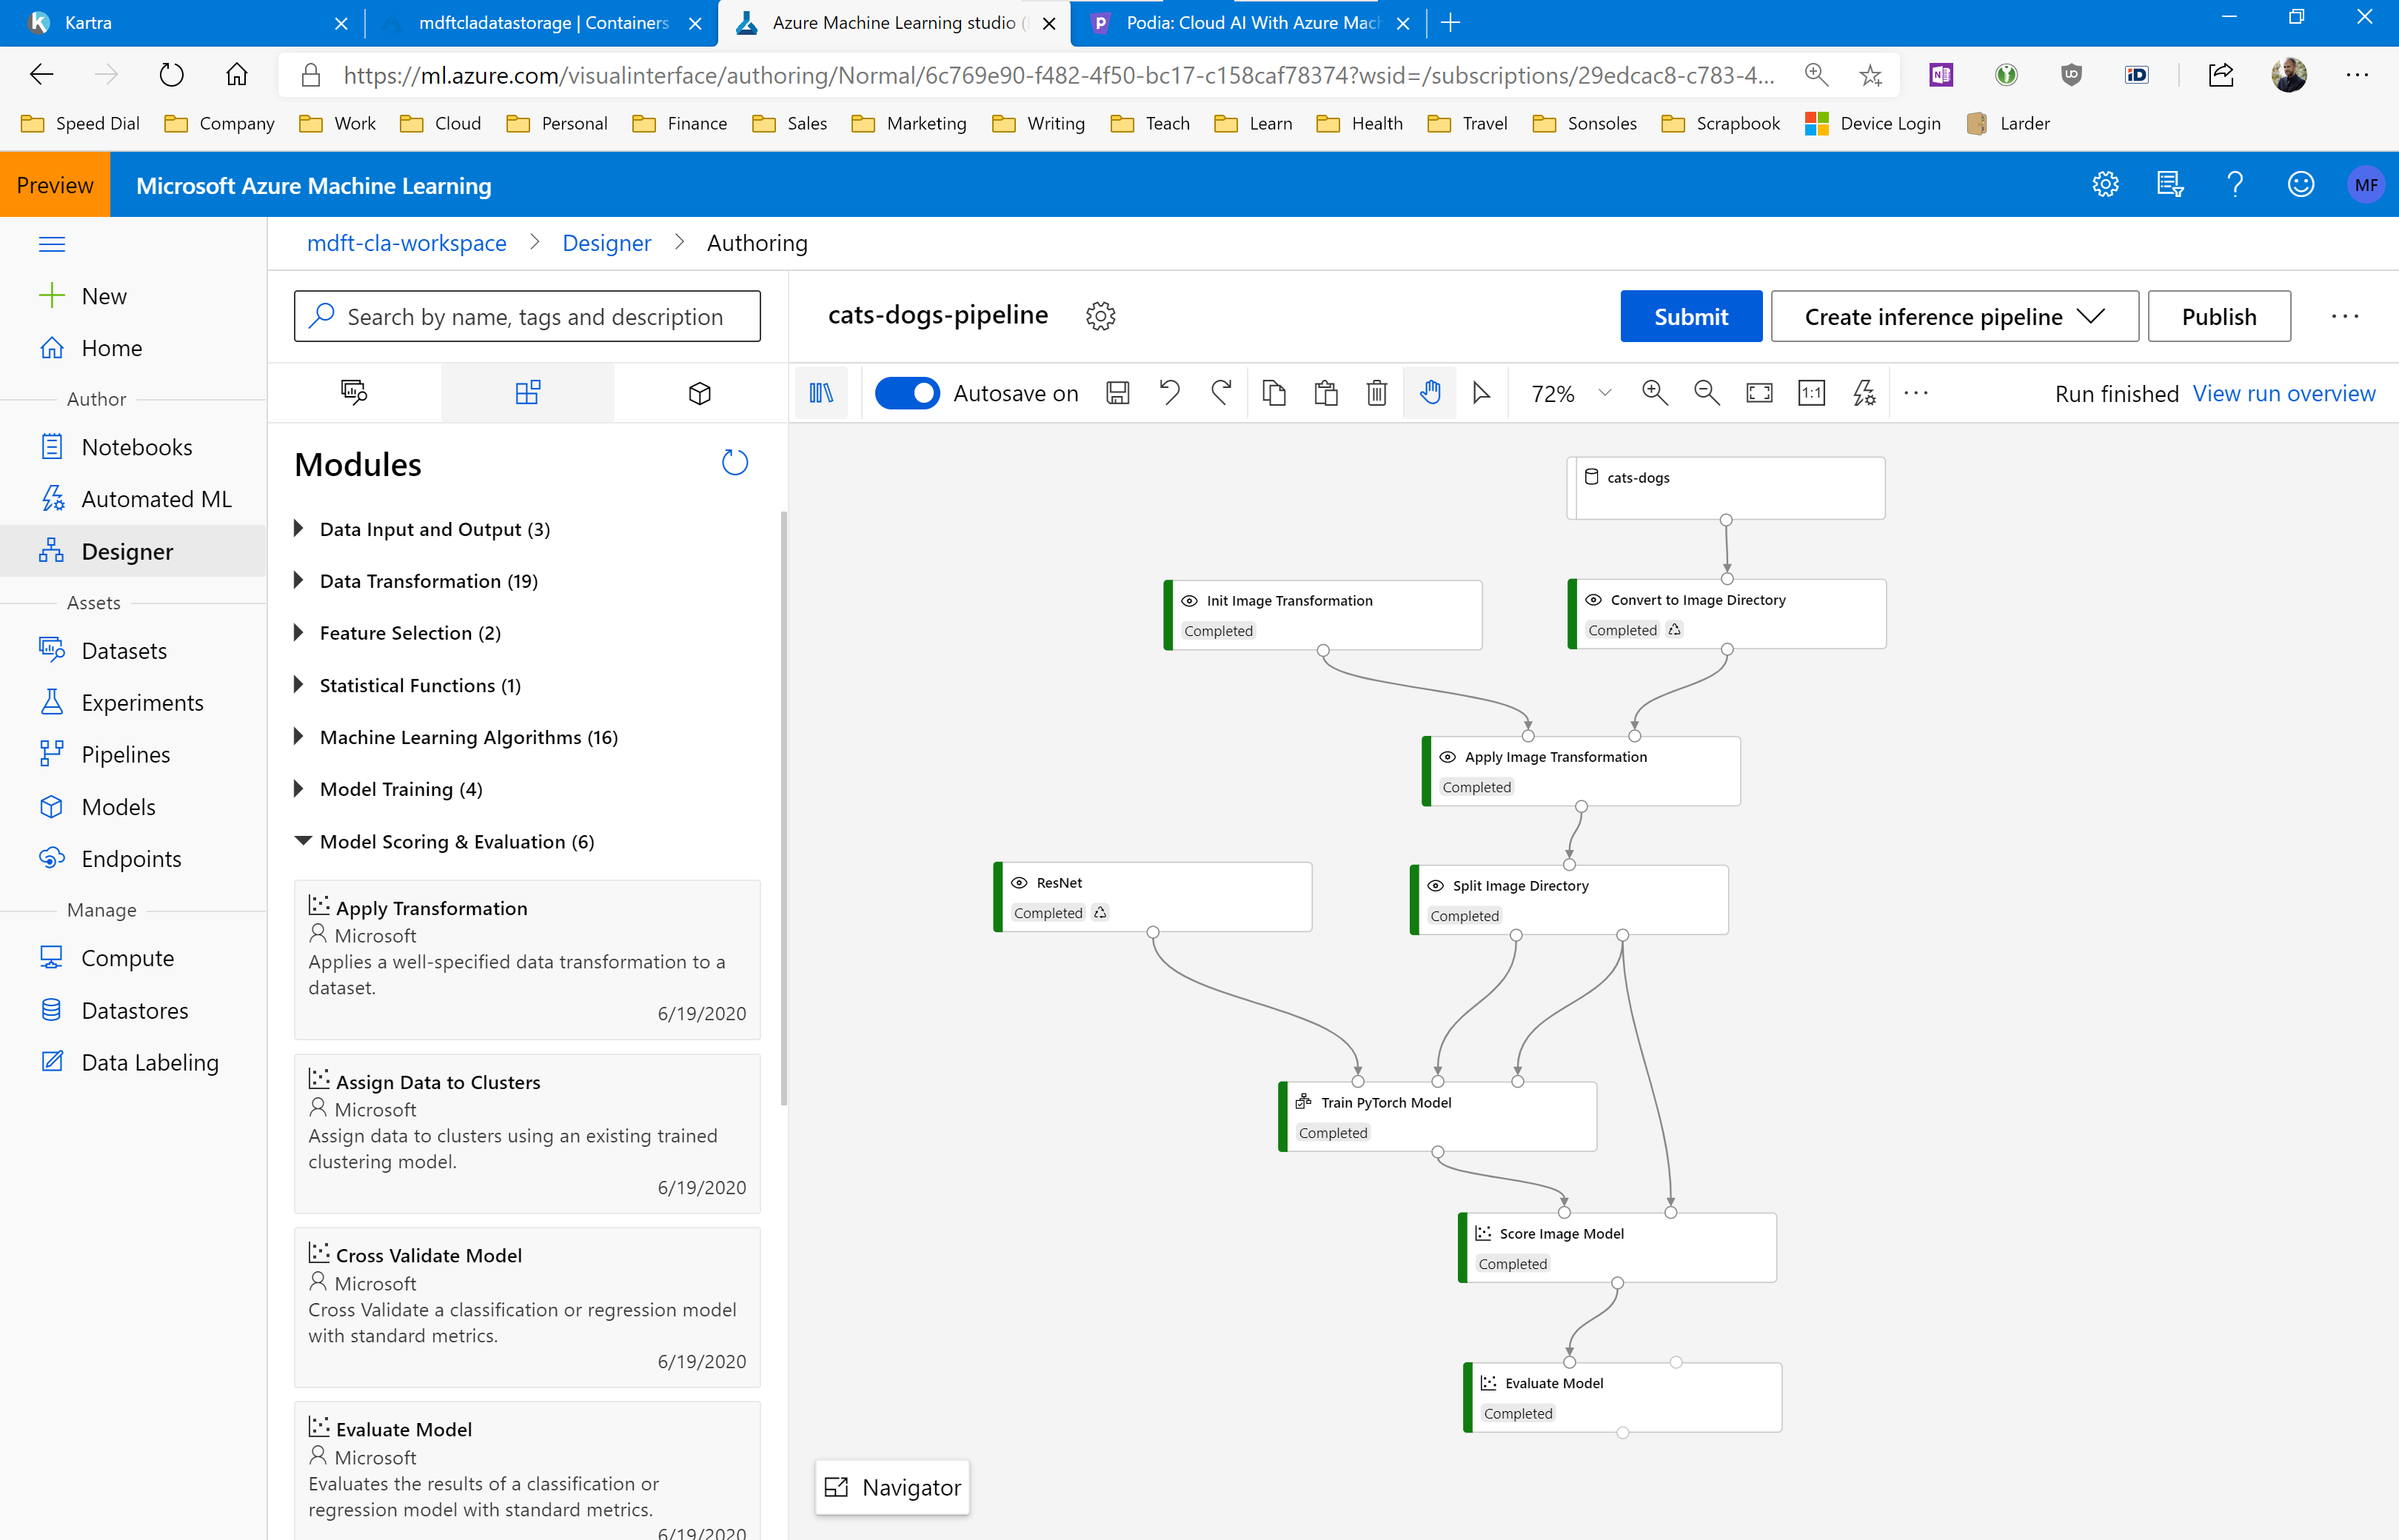This screenshot has height=1540, width=2399.
Task: Click the Publish button
Action: pos(2218,316)
